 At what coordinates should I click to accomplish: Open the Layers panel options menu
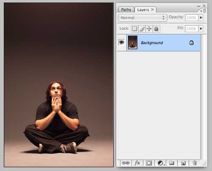click(x=204, y=11)
